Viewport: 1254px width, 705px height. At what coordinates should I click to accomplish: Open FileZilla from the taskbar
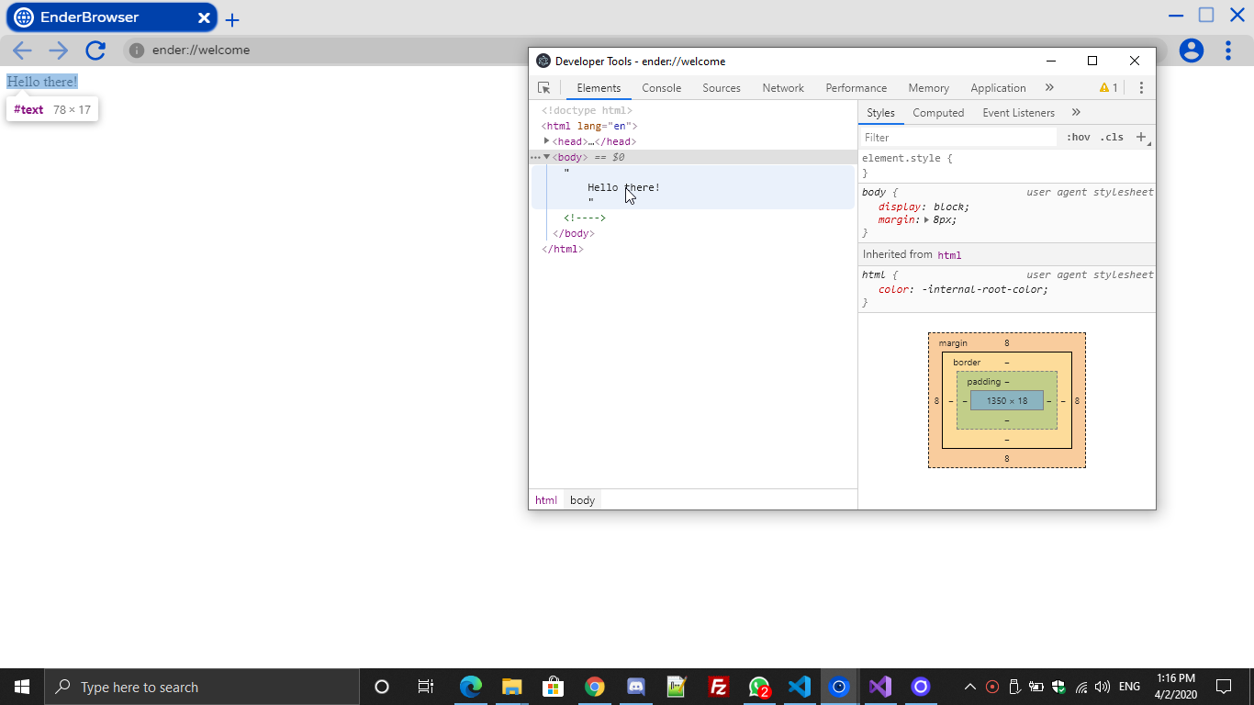[x=719, y=687]
